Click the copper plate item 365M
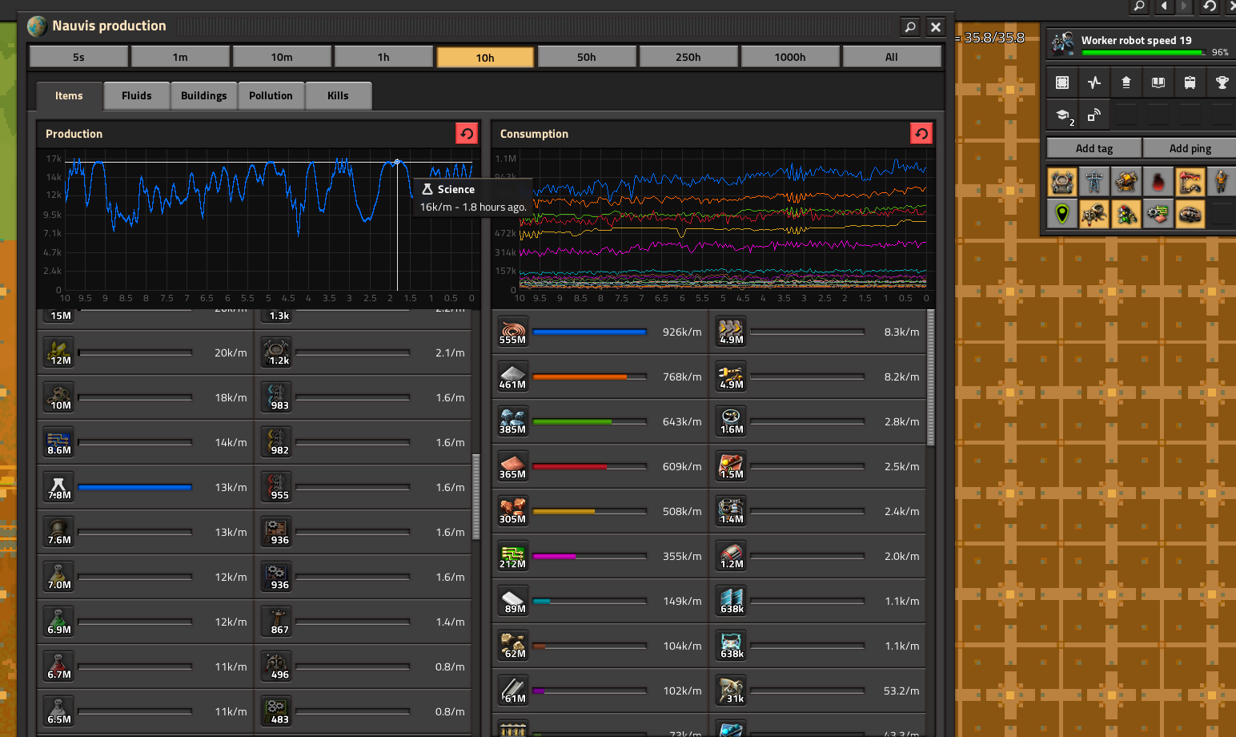The height and width of the screenshot is (737, 1236). click(512, 466)
